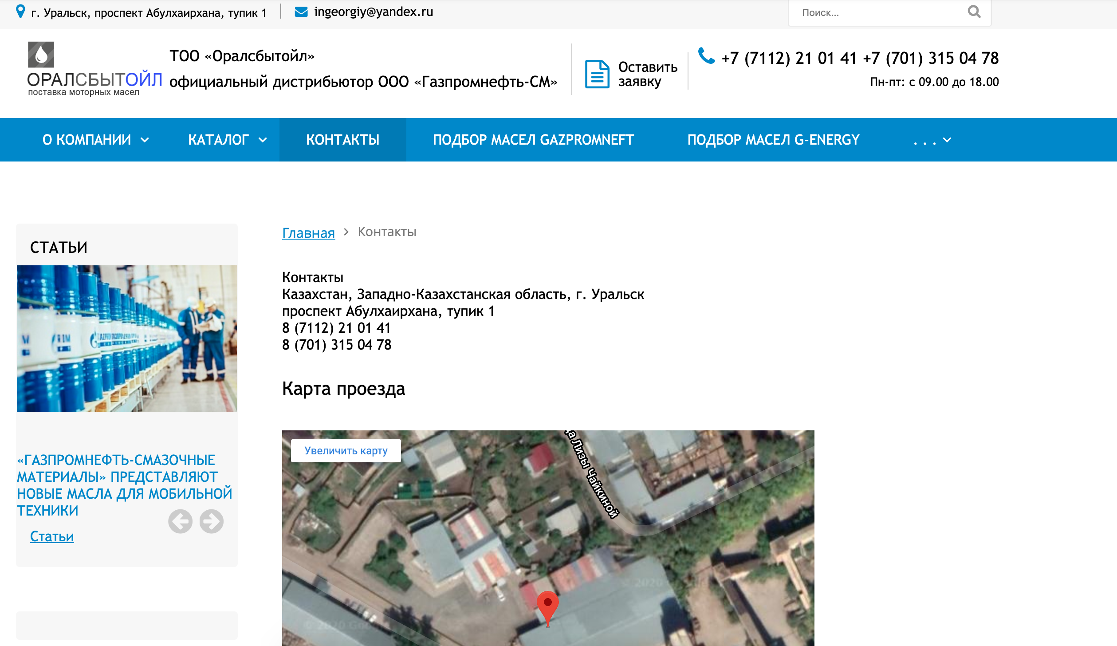Click the header address г. Уральск text
The width and height of the screenshot is (1117, 646).
[x=149, y=12]
